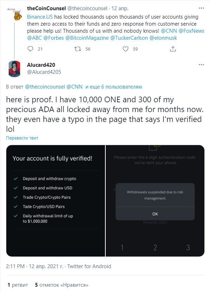Click the @thecoincounsel reply-to mention
Viewport: 210px width, 292px height.
click(45, 87)
